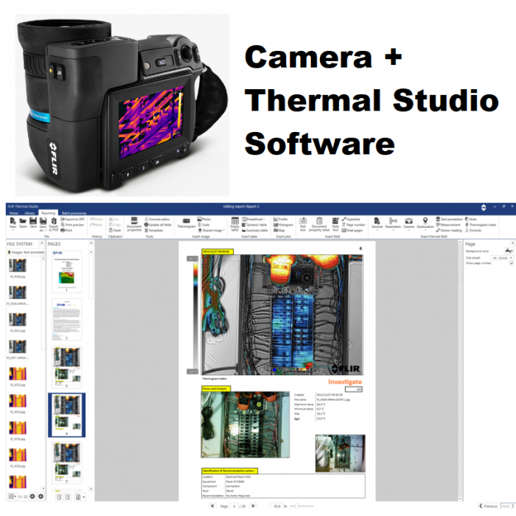Go to the last page

click(x=253, y=506)
